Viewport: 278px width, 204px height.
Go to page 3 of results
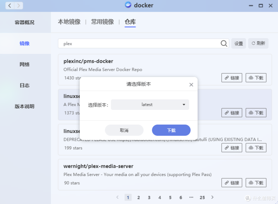149,198
